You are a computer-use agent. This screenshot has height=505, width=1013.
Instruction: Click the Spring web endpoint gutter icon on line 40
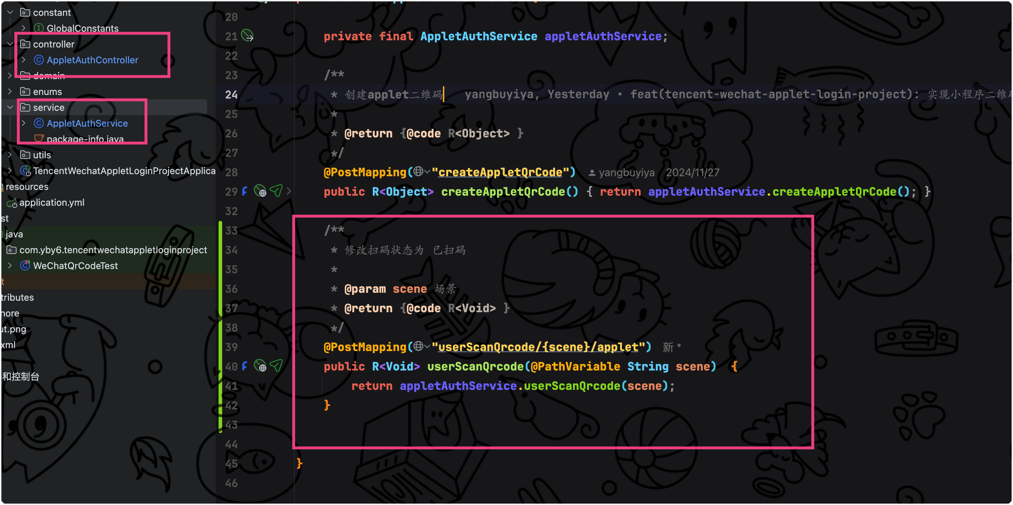point(260,366)
